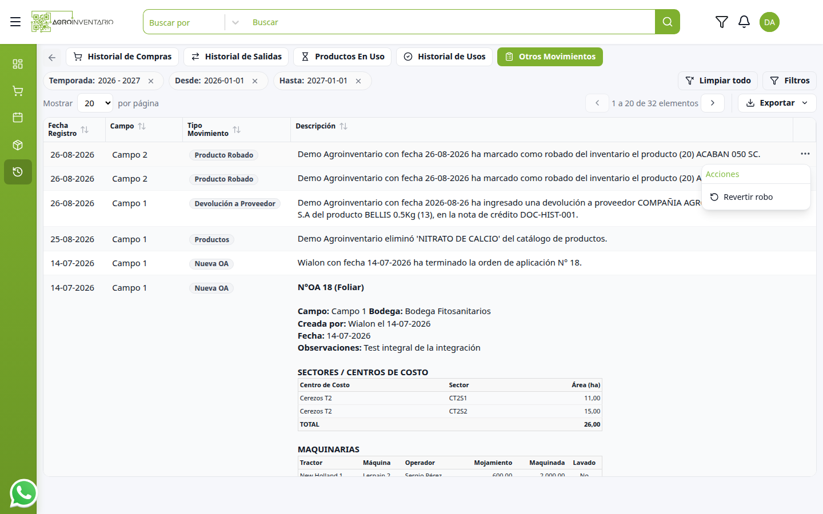The height and width of the screenshot is (514, 823).
Task: Sort by Tipo Movimiento column
Action: (237, 130)
